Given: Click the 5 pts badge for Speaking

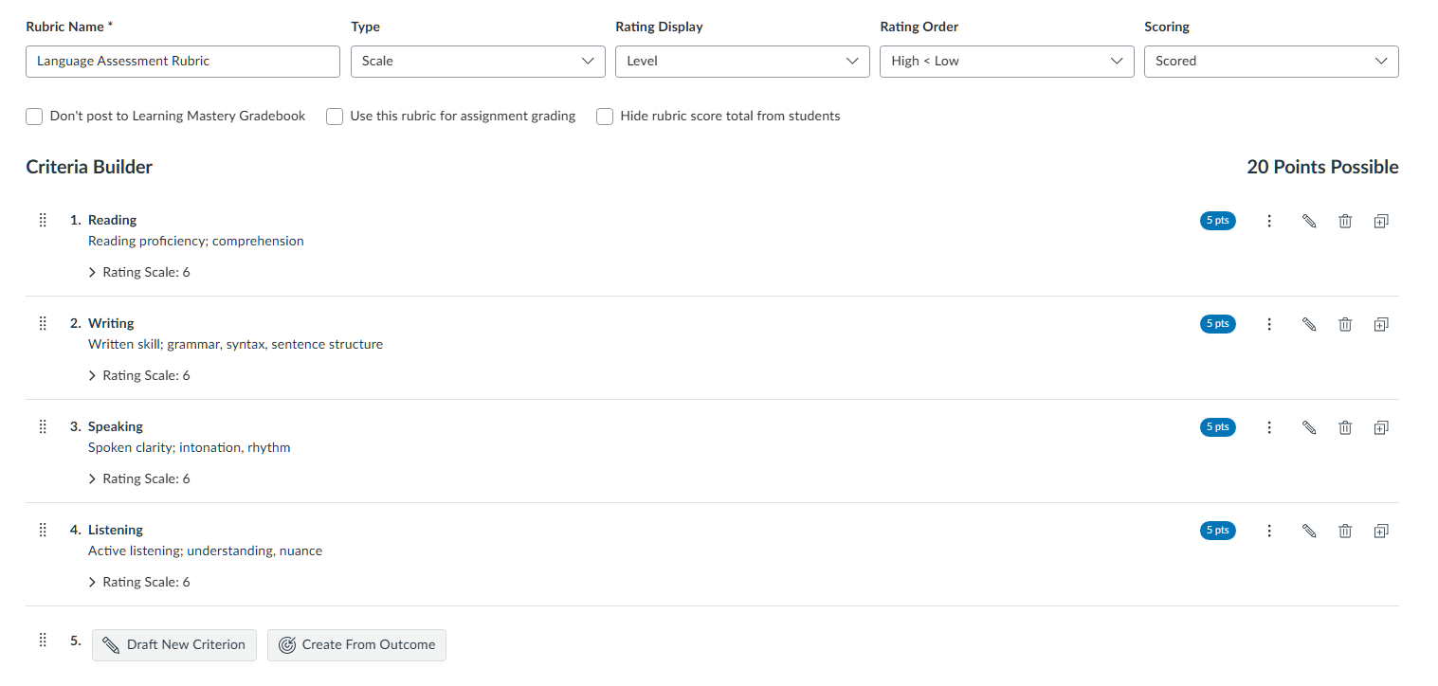Looking at the screenshot, I should [x=1218, y=427].
